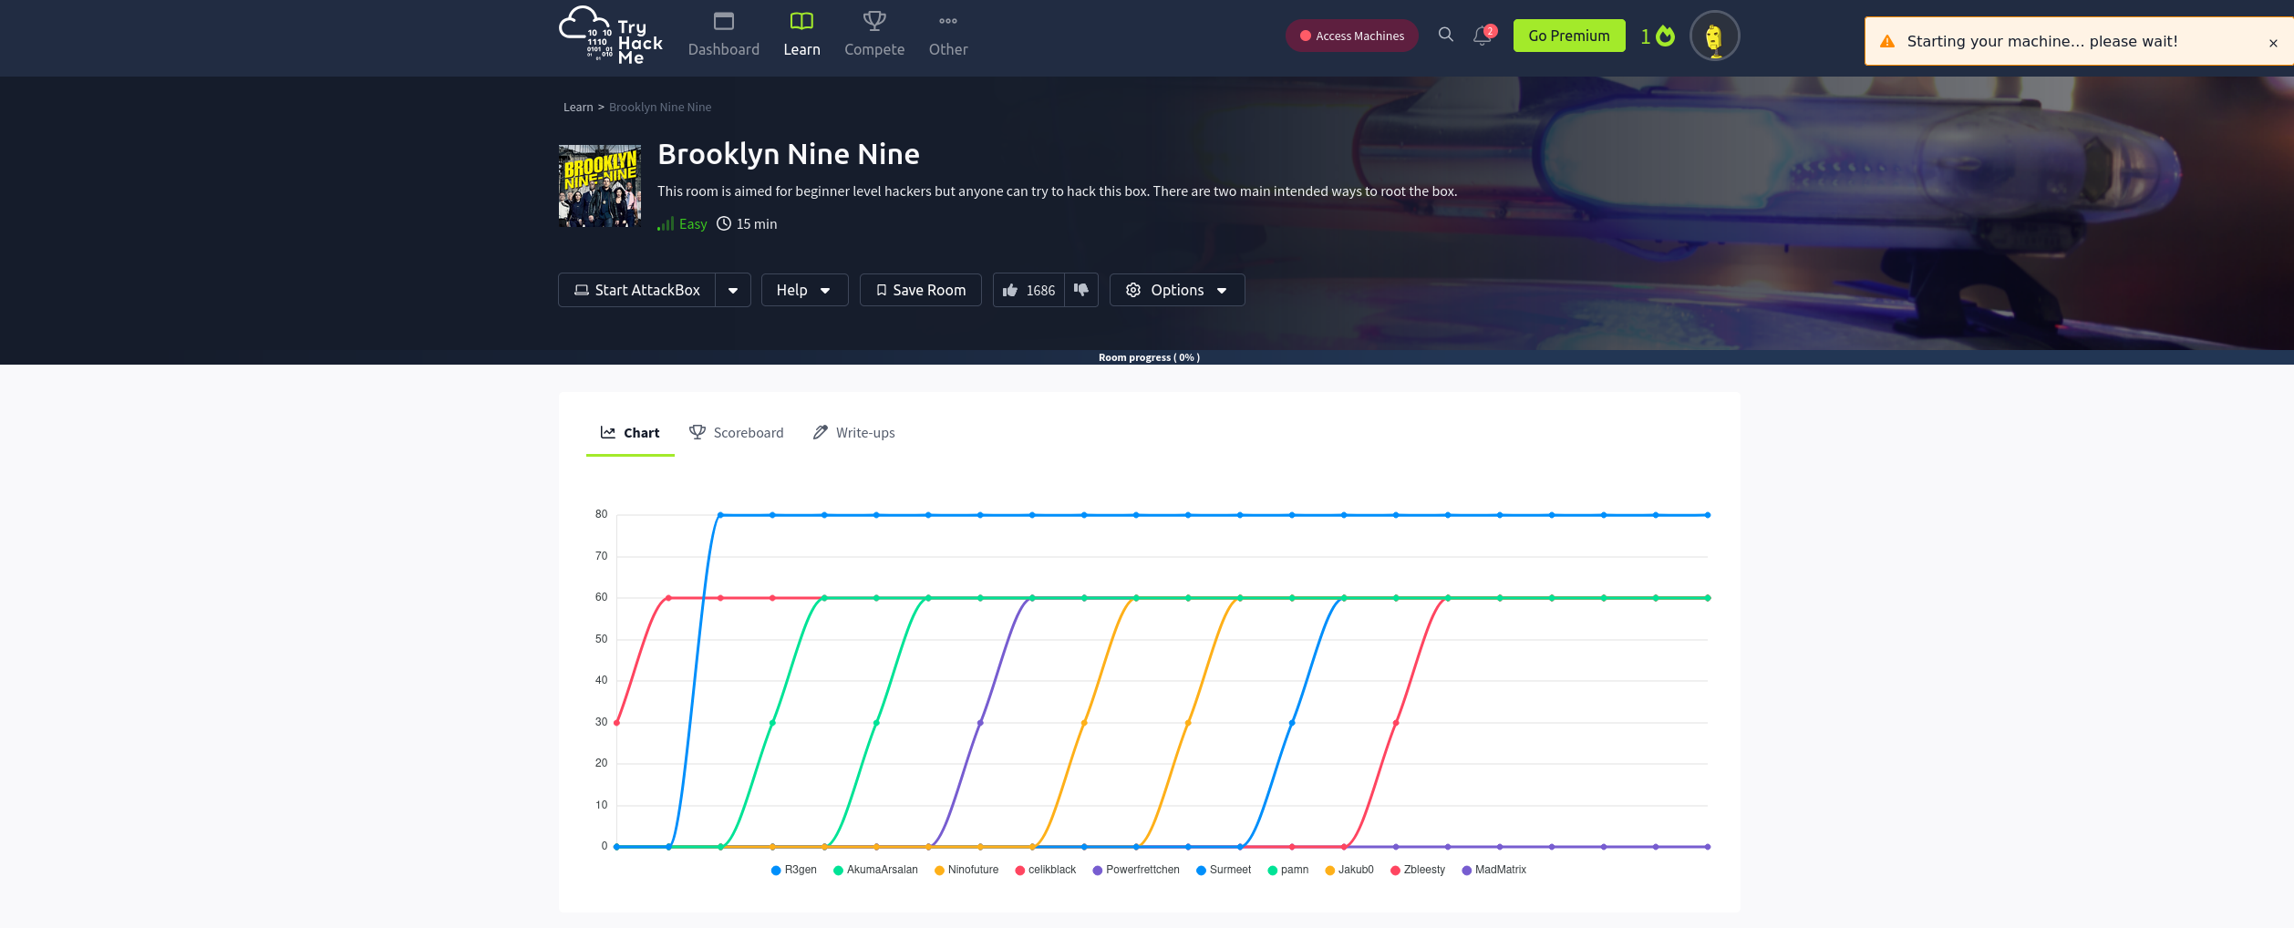Open the Dashboard navigation item

pyautogui.click(x=723, y=36)
